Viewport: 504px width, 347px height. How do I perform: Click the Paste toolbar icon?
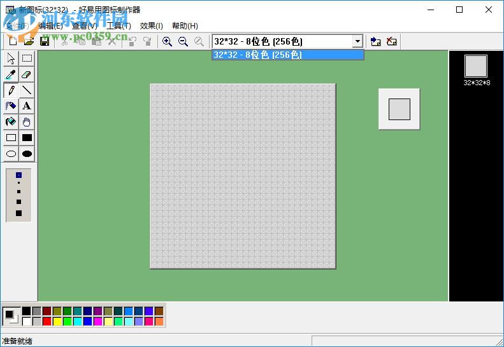click(96, 41)
